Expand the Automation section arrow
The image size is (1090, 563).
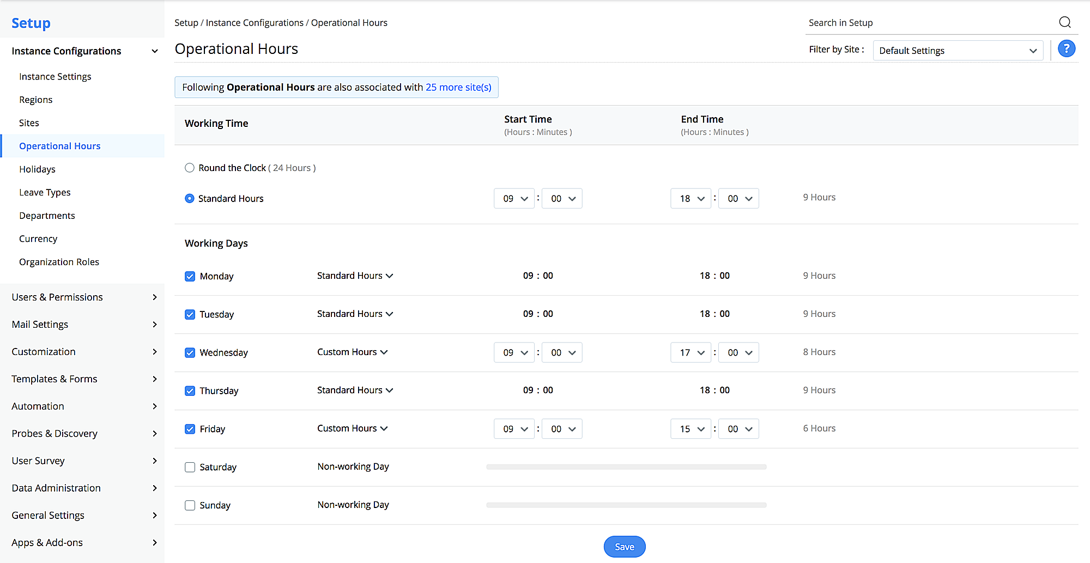pyautogui.click(x=155, y=406)
